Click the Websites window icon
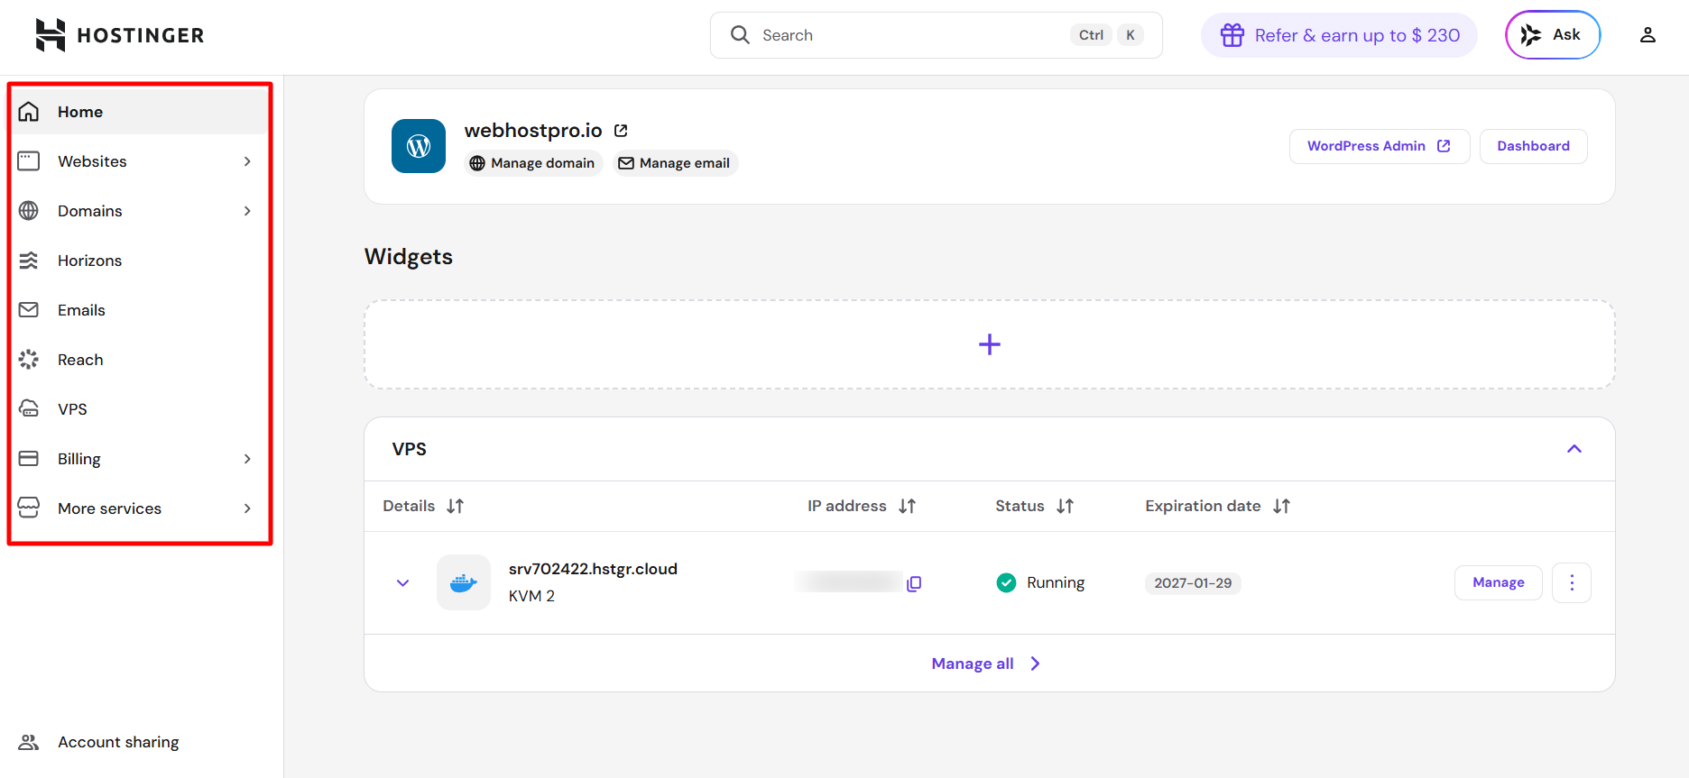 point(29,161)
